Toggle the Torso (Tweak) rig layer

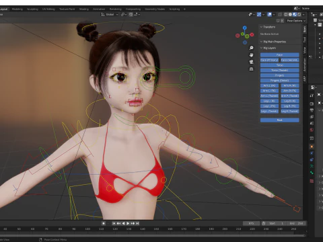280,70
